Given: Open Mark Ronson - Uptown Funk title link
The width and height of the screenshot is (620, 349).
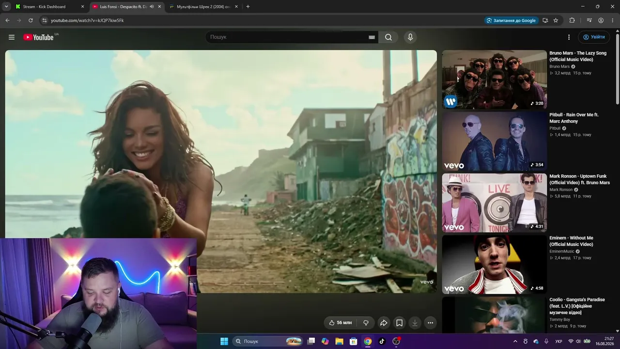Looking at the screenshot, I should [580, 180].
